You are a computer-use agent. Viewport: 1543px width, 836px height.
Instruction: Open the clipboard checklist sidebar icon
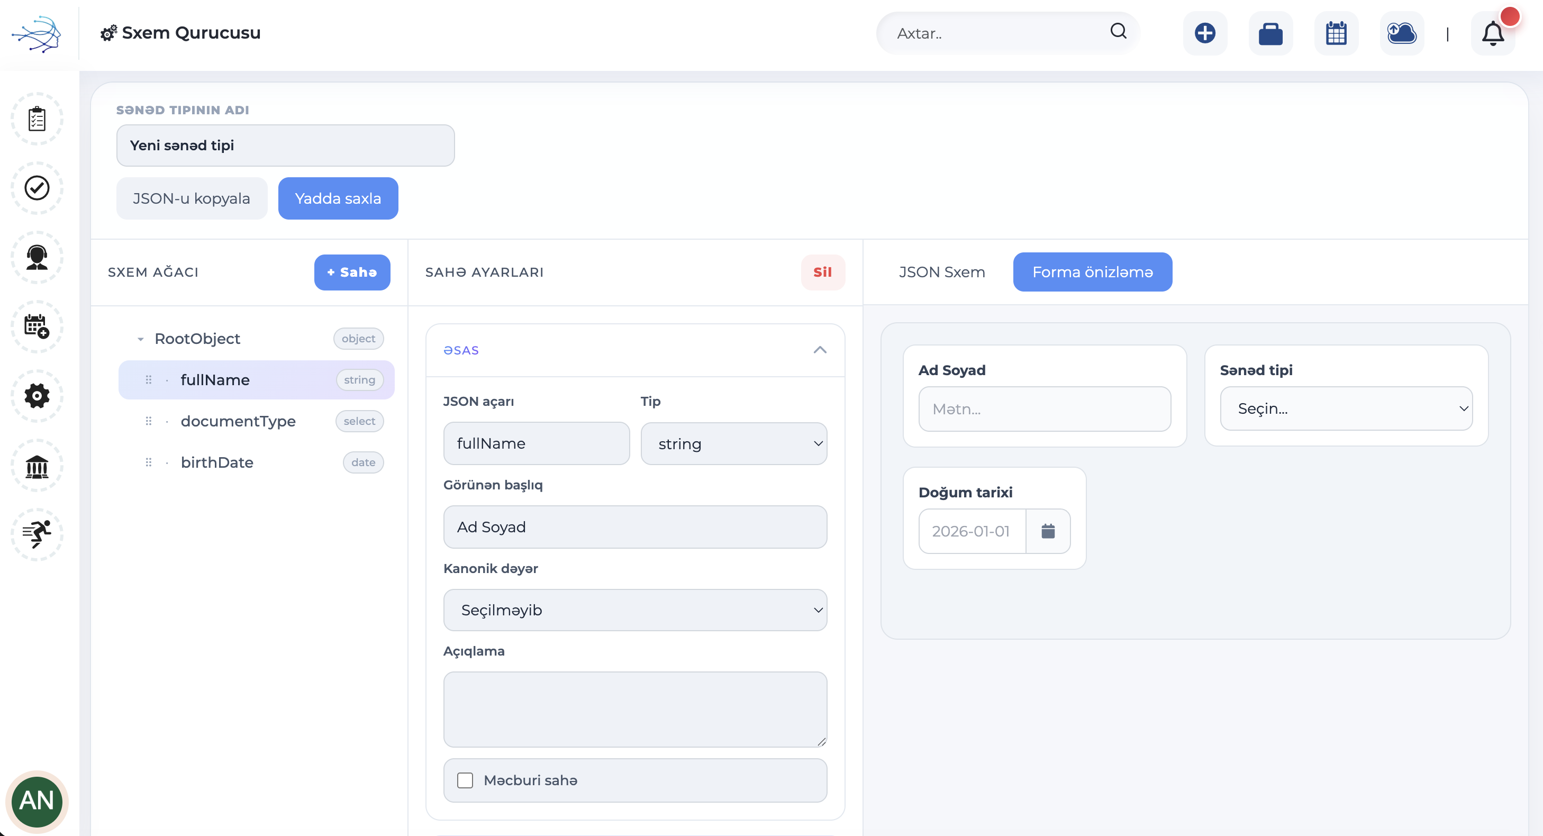[x=37, y=119]
